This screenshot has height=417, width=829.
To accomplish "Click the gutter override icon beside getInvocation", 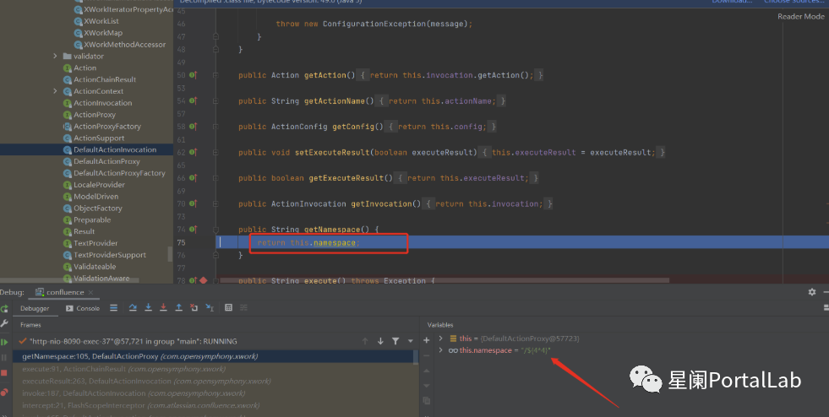I will [x=193, y=203].
